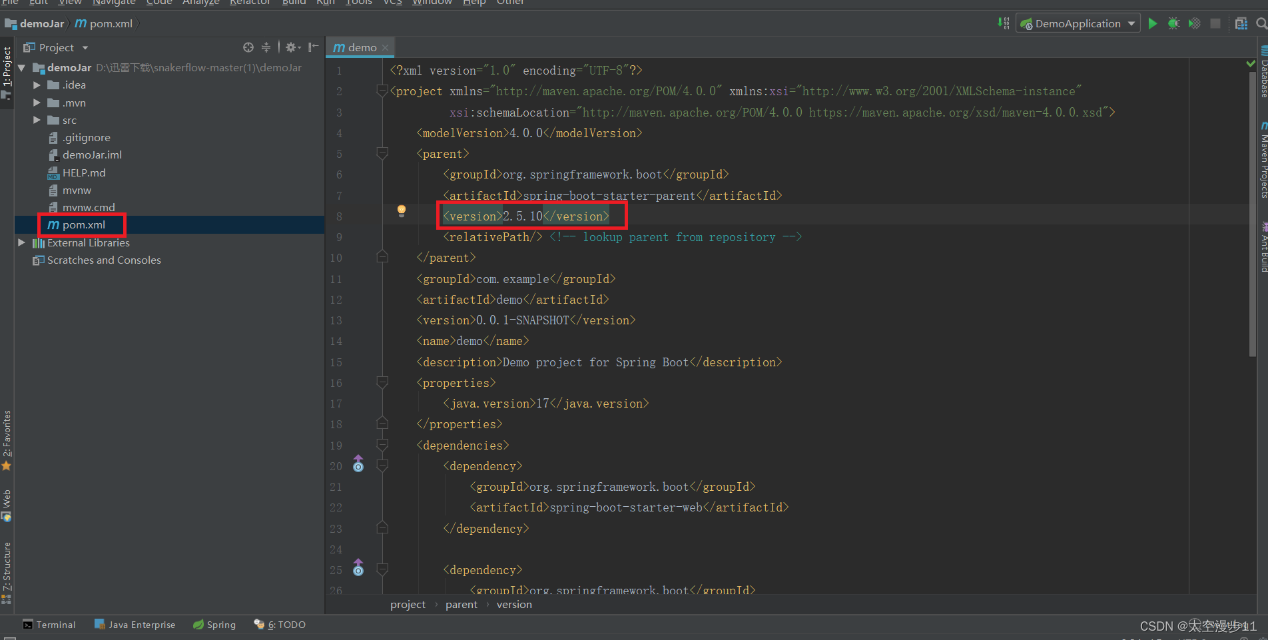Click the yellow intention lightbulb on line 8
The height and width of the screenshot is (640, 1268).
pos(402,211)
